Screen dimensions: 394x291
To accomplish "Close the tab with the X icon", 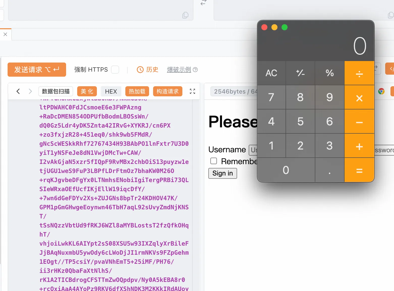I will 5,34.
